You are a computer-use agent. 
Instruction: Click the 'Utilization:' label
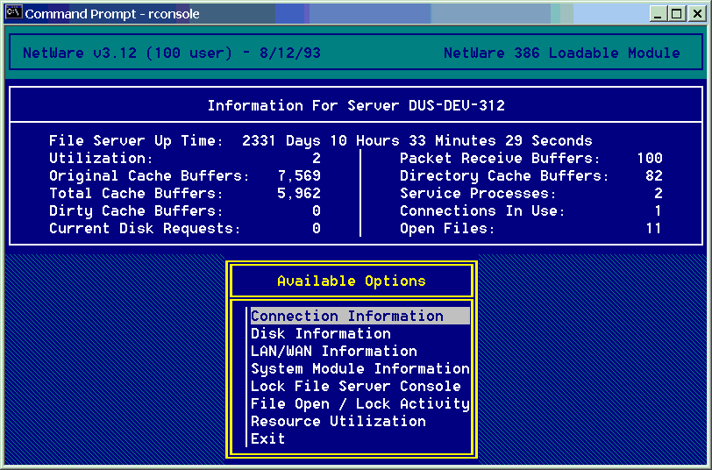coord(101,158)
